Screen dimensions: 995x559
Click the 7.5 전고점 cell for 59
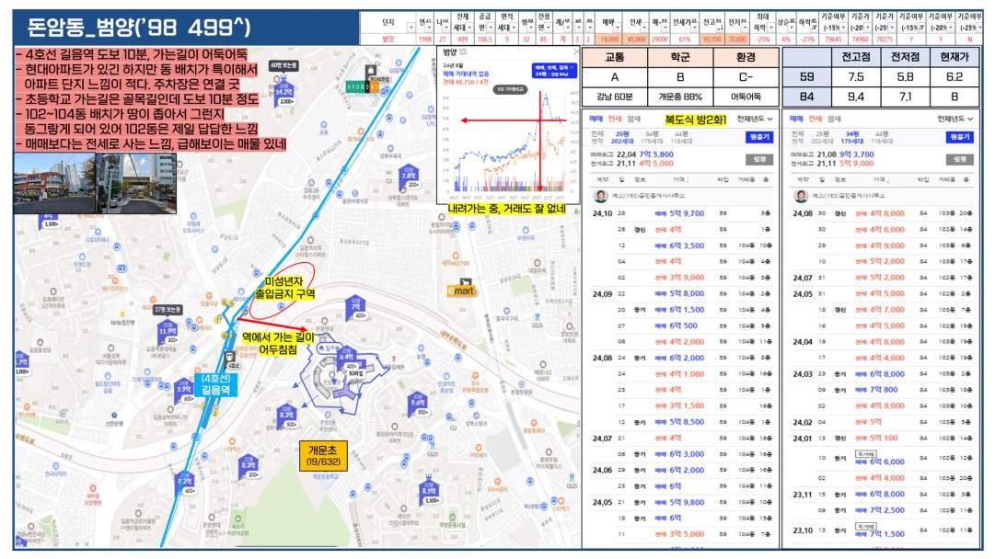[856, 76]
